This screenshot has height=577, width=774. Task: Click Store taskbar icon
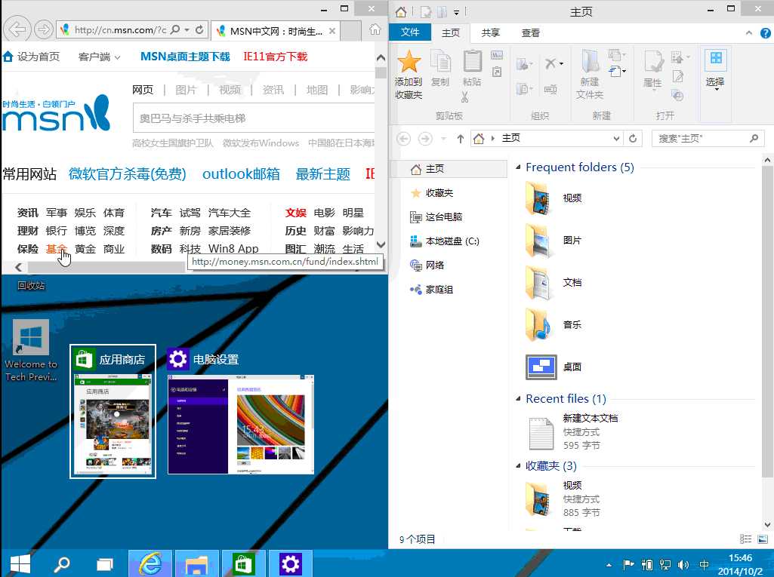[243, 563]
